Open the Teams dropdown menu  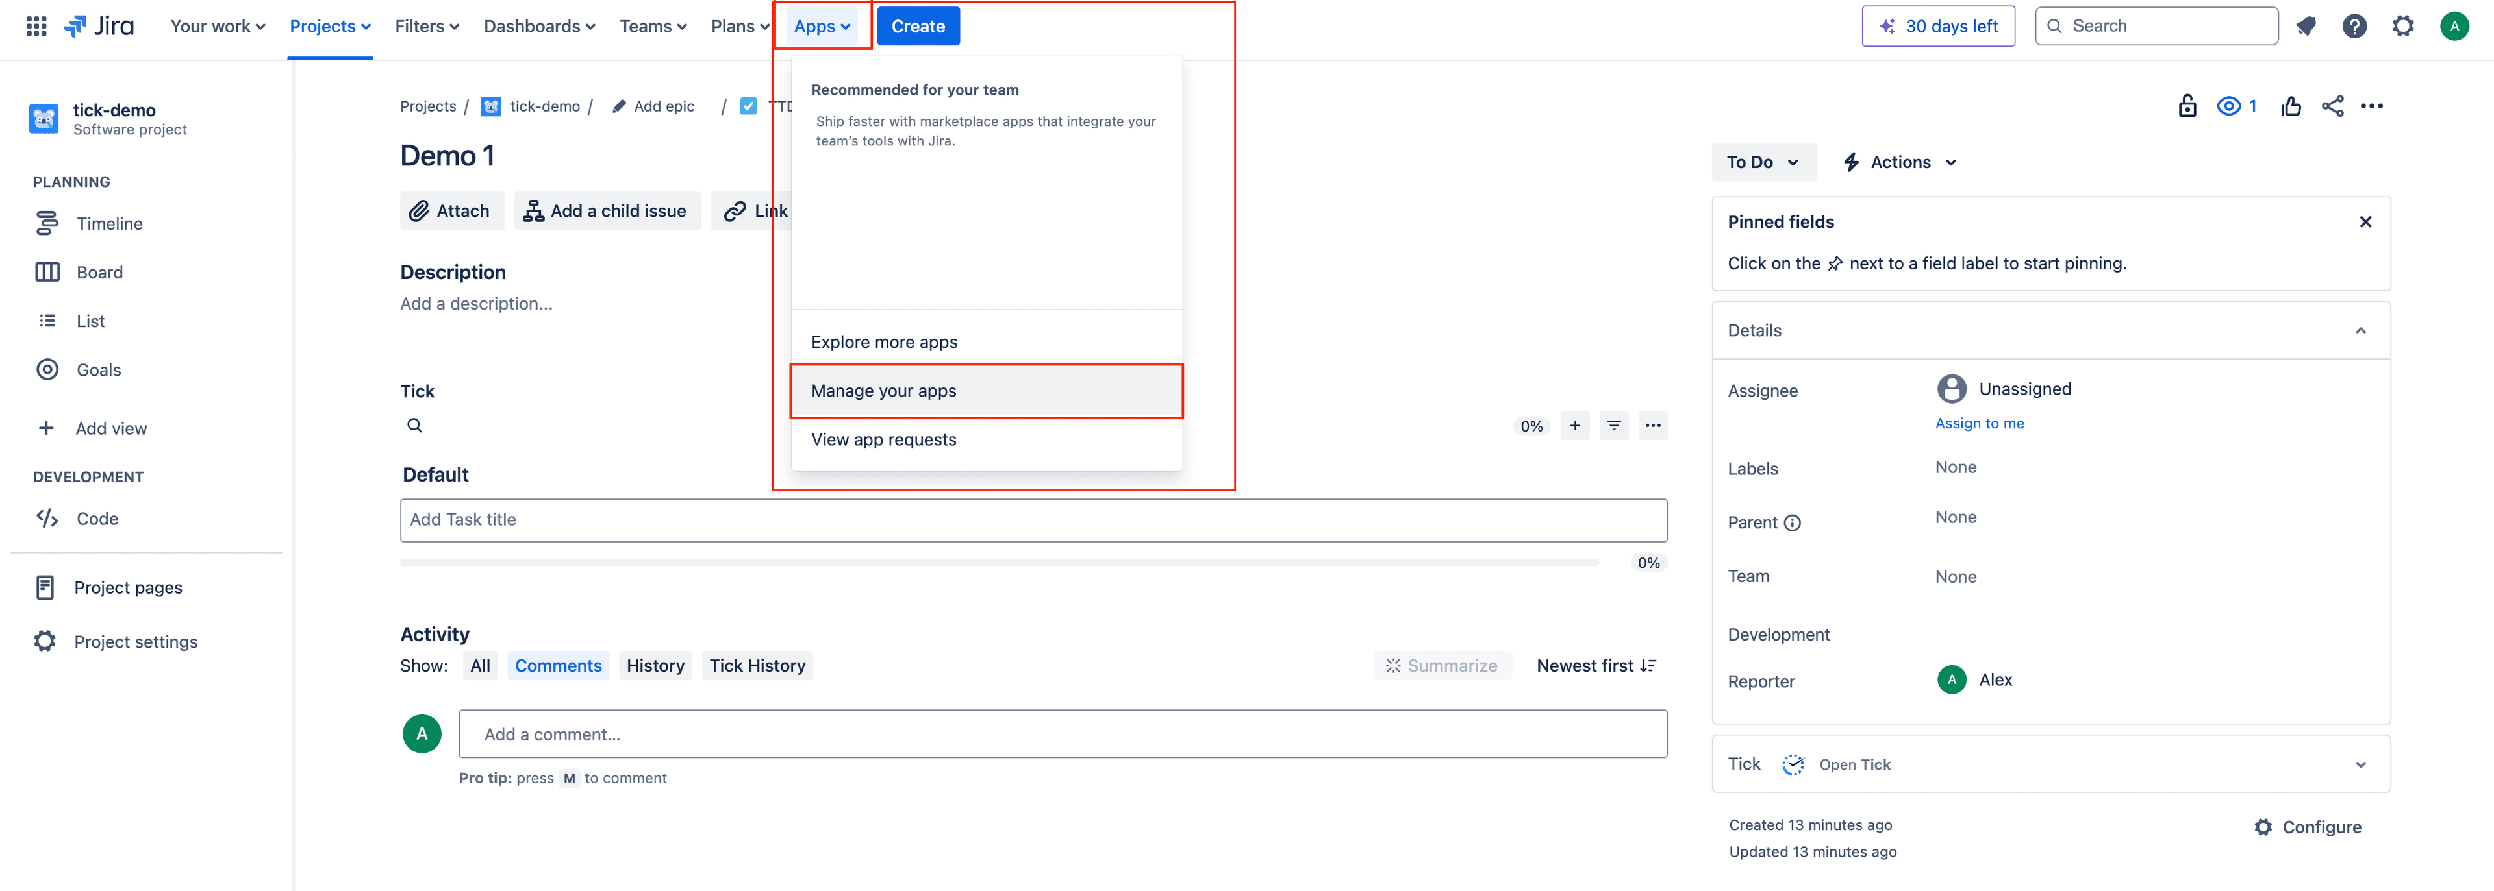(x=653, y=26)
